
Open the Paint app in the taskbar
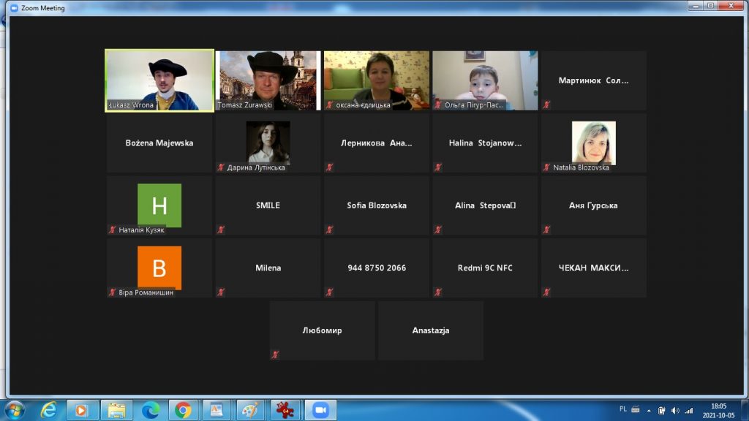click(251, 410)
